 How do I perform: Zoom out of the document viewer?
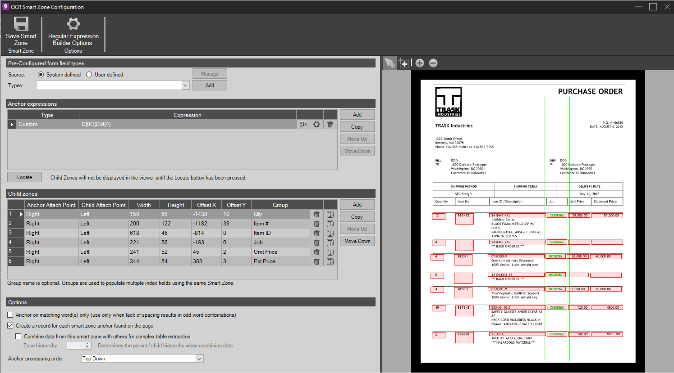click(433, 63)
